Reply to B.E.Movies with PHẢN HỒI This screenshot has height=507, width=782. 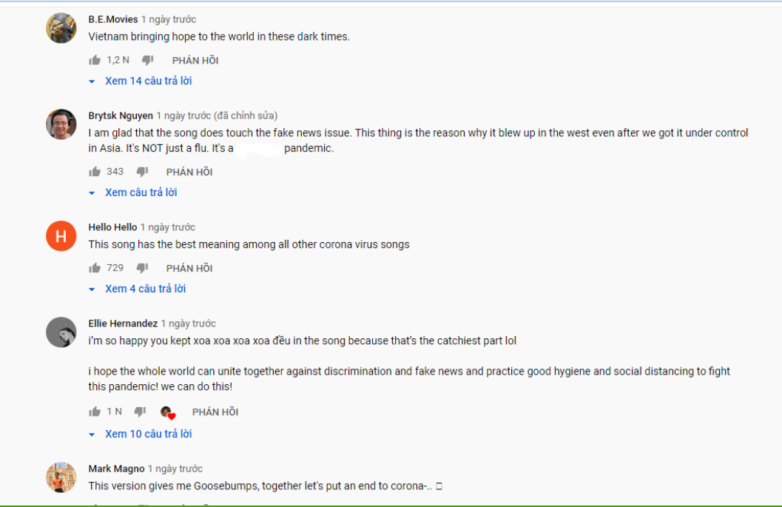tap(195, 61)
